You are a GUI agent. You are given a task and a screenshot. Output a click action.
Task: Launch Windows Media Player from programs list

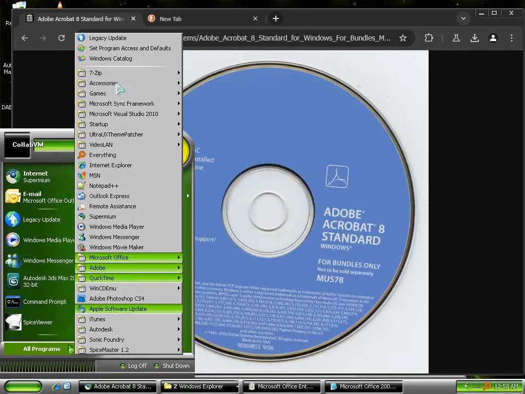pyautogui.click(x=129, y=227)
